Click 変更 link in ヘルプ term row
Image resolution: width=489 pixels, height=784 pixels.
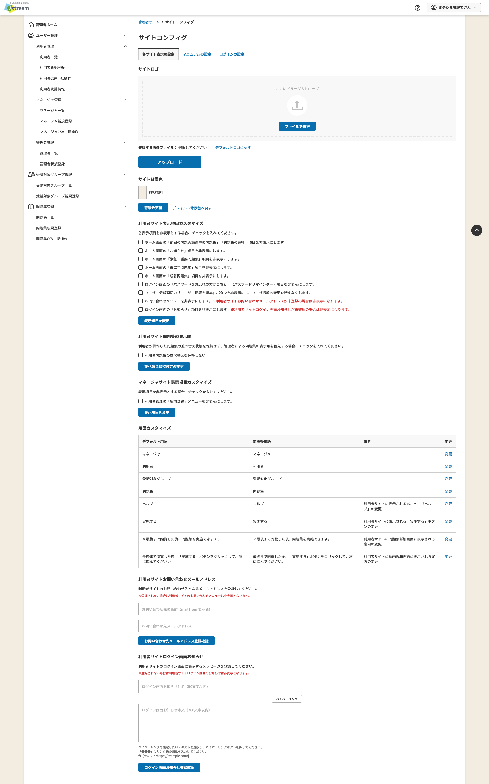tap(448, 504)
